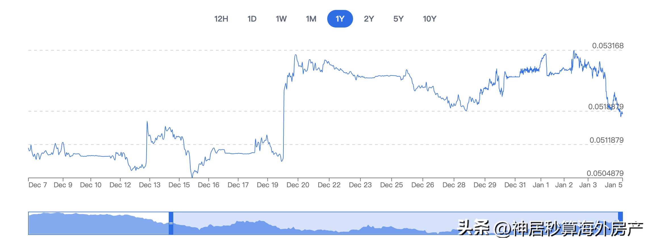Click the Dec 7 start date label
The width and height of the screenshot is (651, 244).
tap(38, 185)
